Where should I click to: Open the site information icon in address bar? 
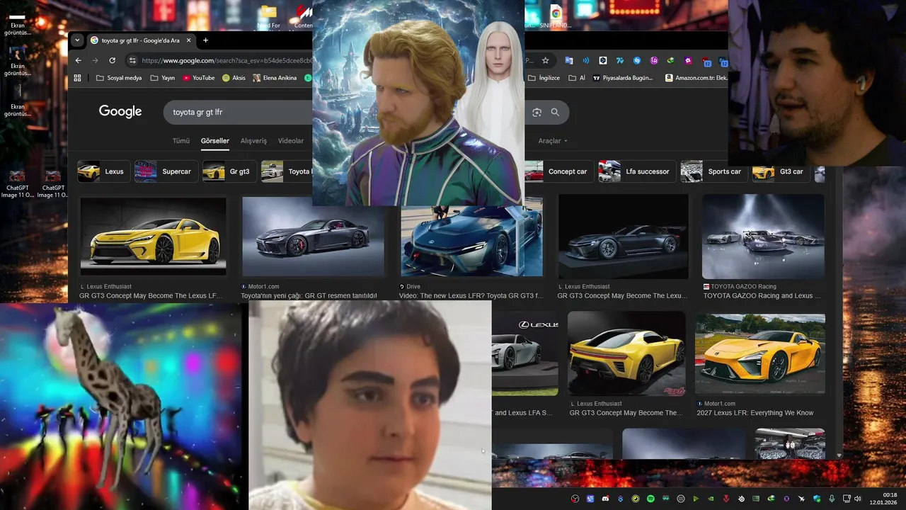tap(132, 61)
